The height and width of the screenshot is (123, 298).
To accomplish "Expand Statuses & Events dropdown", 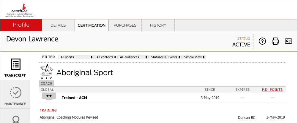I will [x=165, y=57].
